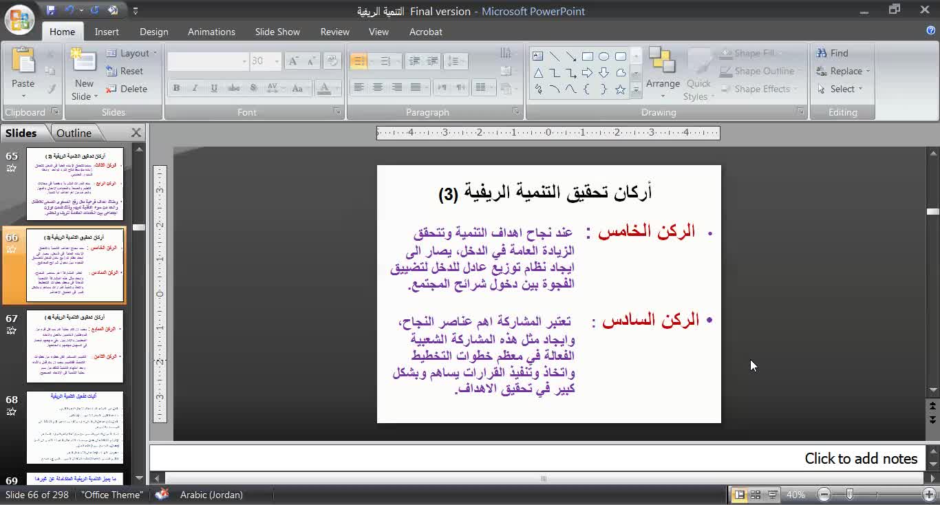
Task: Click the zoom out minus button
Action: pyautogui.click(x=824, y=495)
